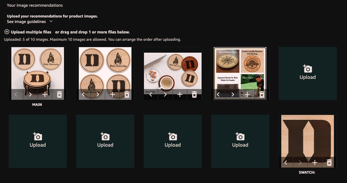Move features collage image left
Screen dimensions: 347x183
tap(218, 95)
